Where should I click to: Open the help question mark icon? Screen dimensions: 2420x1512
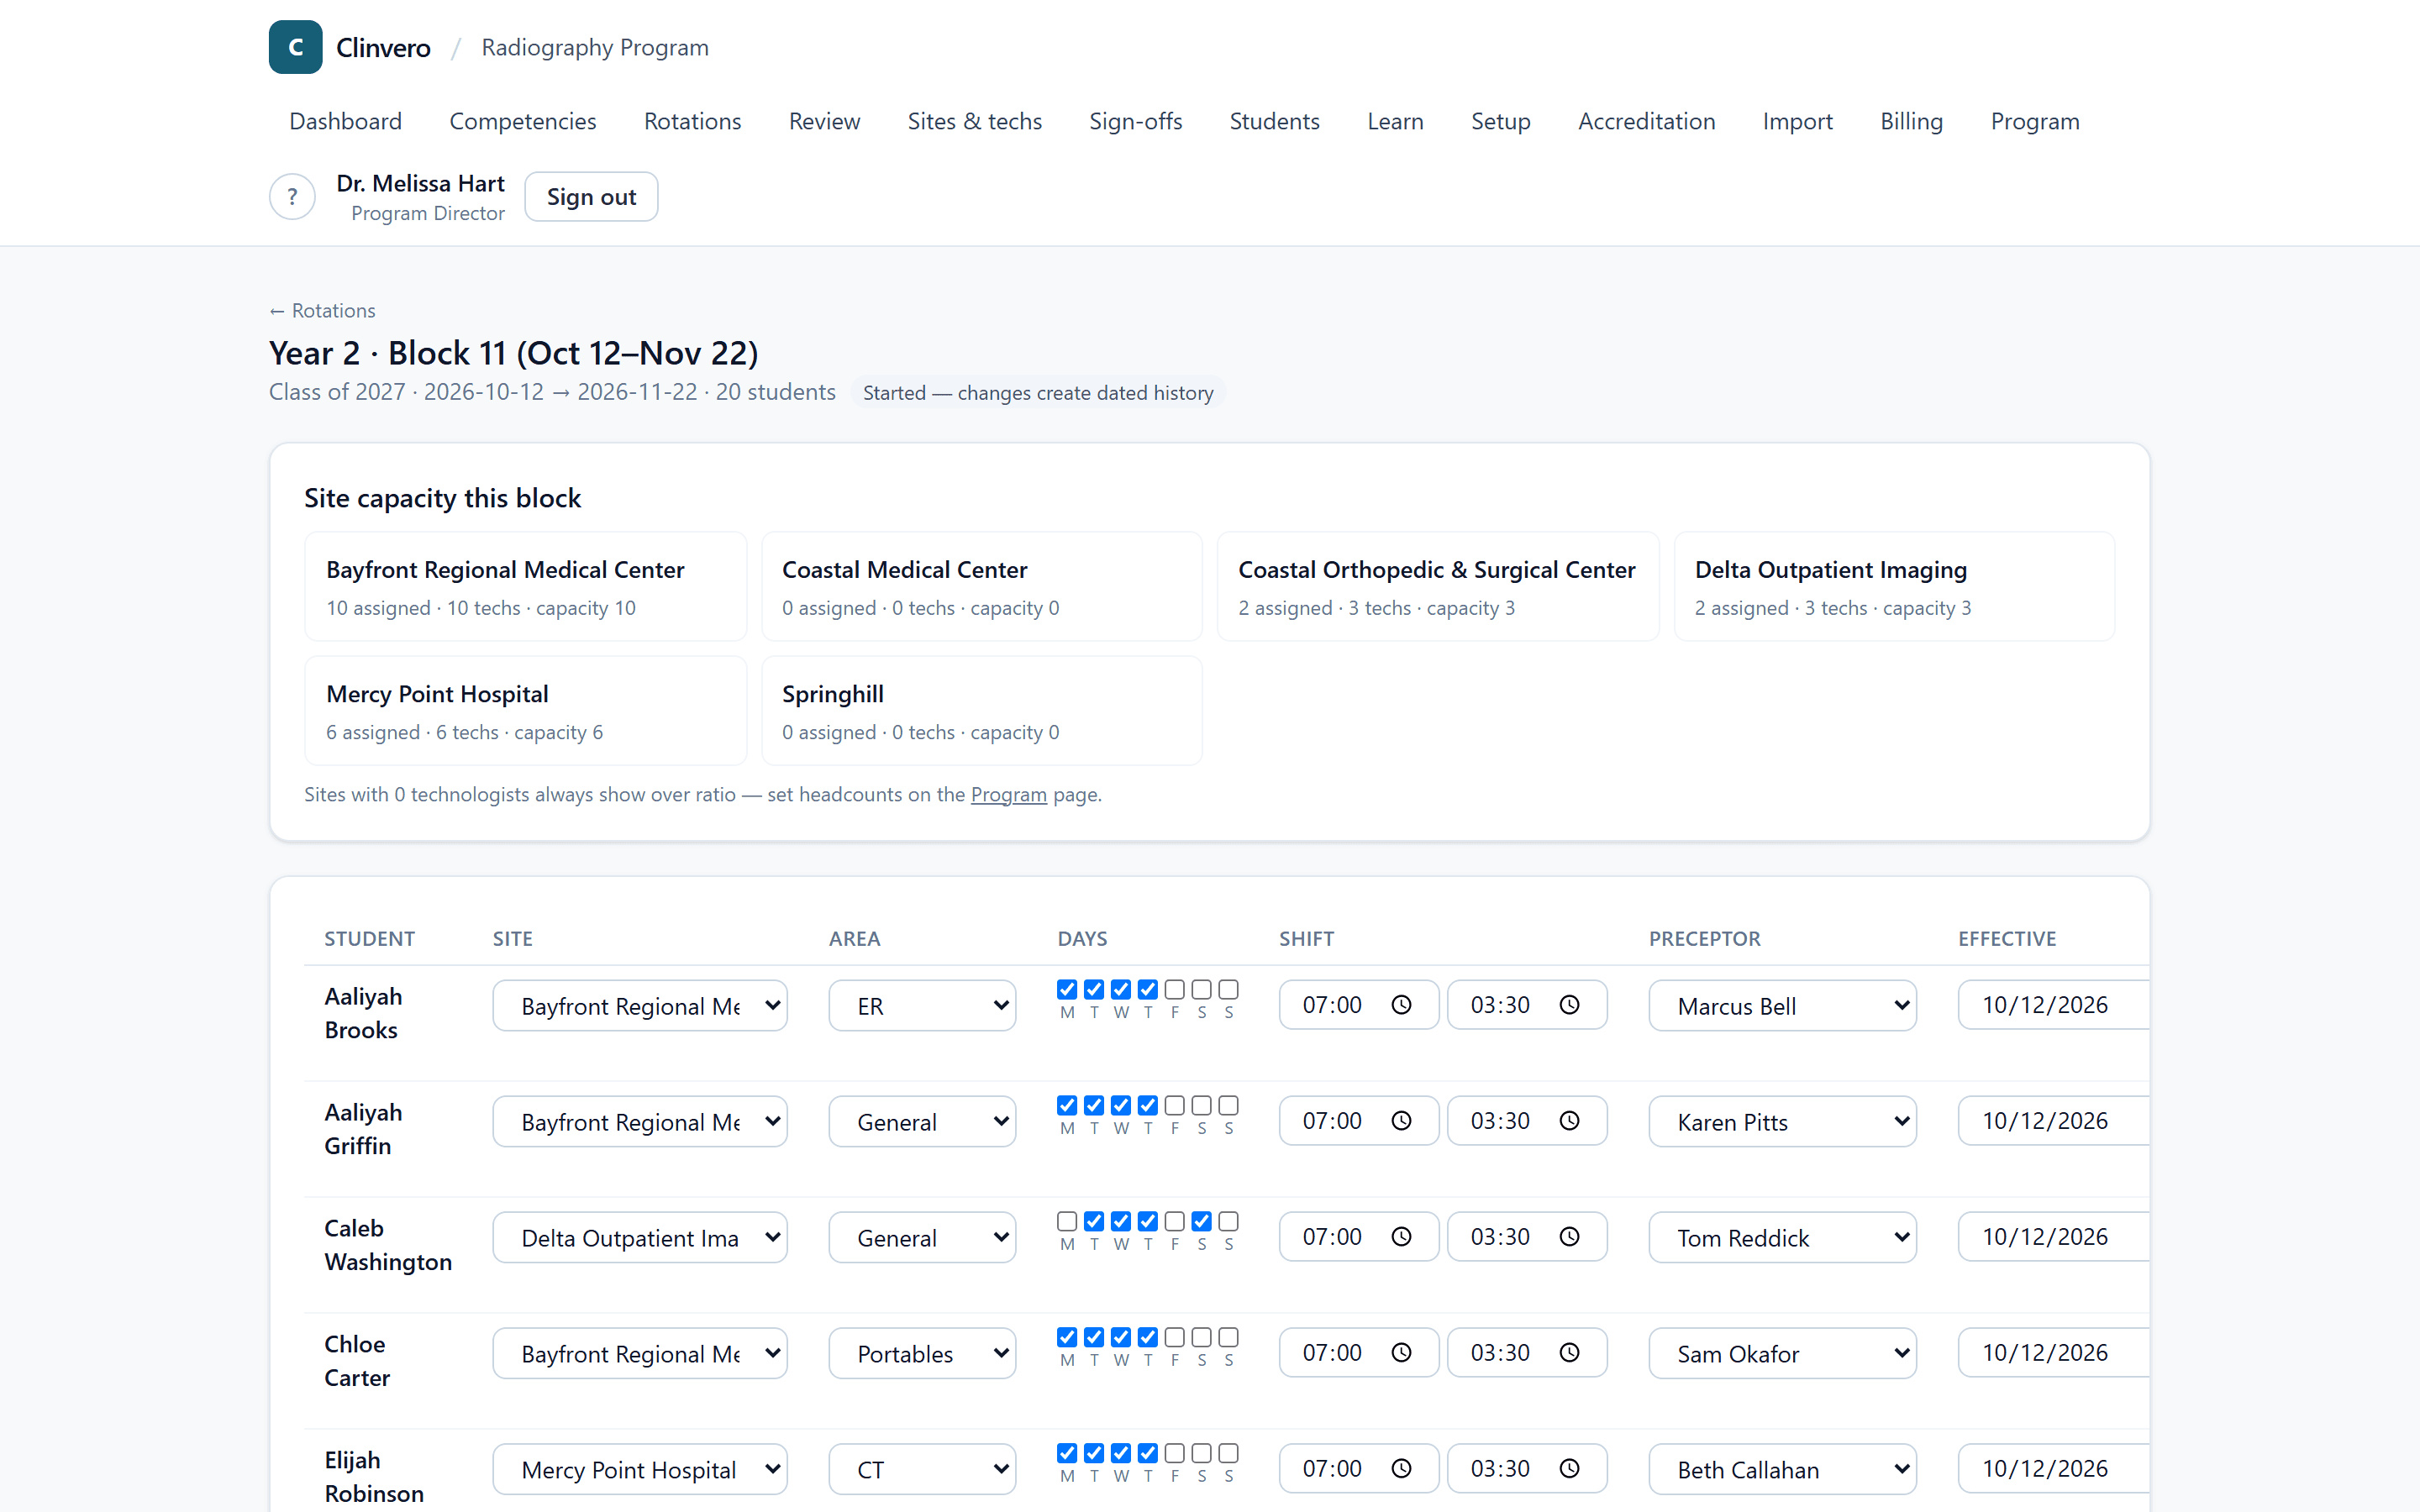pos(292,197)
